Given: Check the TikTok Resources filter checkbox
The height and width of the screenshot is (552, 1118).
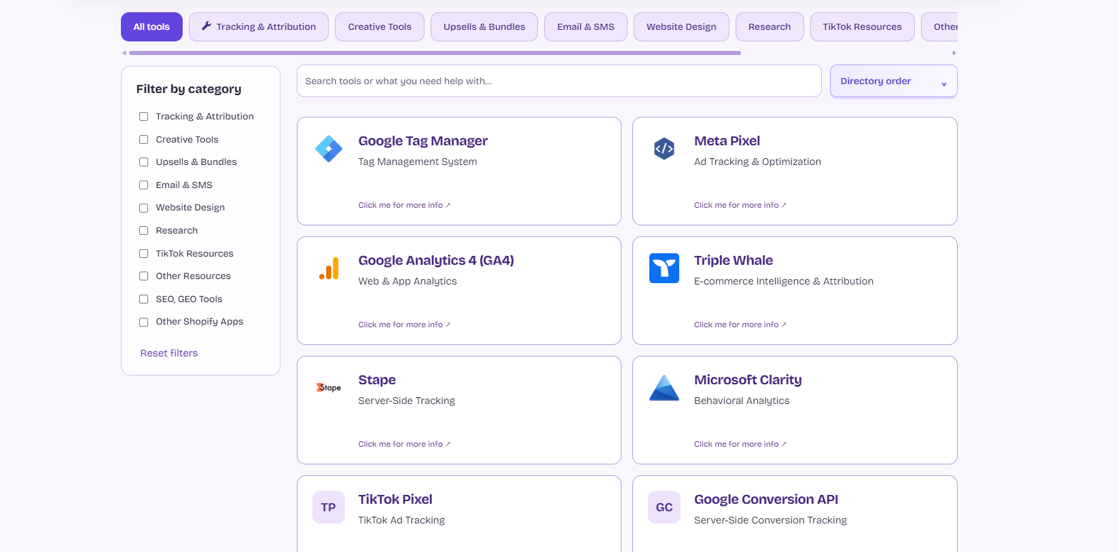Looking at the screenshot, I should click(143, 253).
